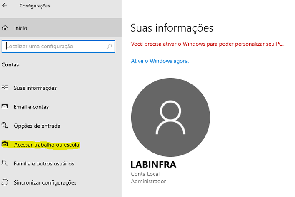Click the red Windows activation warning text
The width and height of the screenshot is (295, 197).
click(207, 44)
